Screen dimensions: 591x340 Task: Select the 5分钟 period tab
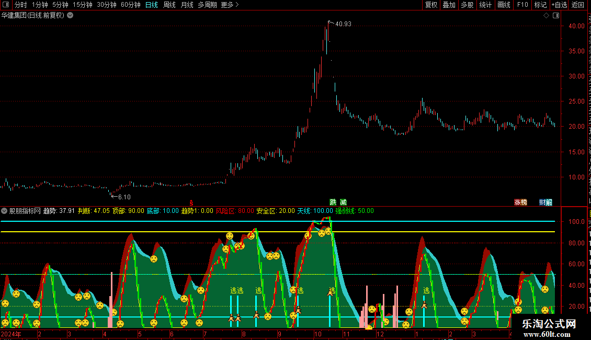coord(60,5)
